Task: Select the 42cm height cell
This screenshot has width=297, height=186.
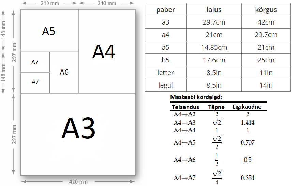Action: (x=266, y=22)
